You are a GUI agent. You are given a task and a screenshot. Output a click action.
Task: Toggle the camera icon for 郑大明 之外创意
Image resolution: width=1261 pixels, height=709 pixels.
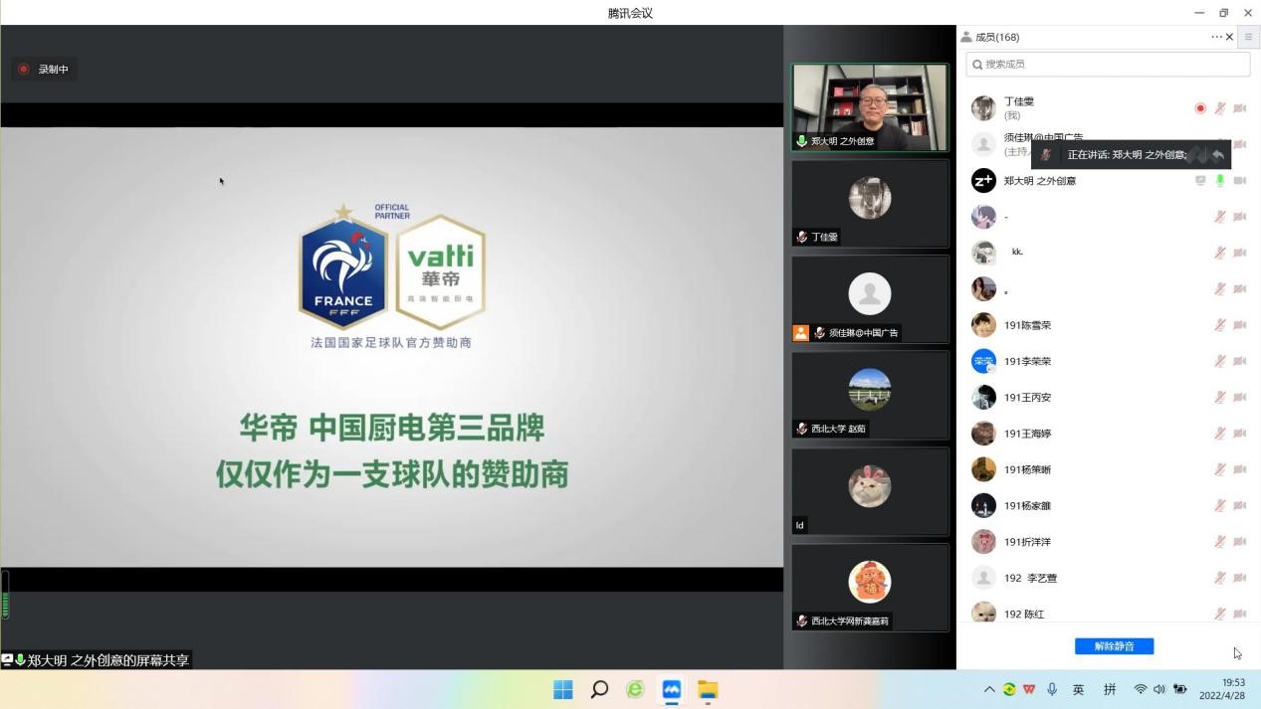pyautogui.click(x=1240, y=181)
